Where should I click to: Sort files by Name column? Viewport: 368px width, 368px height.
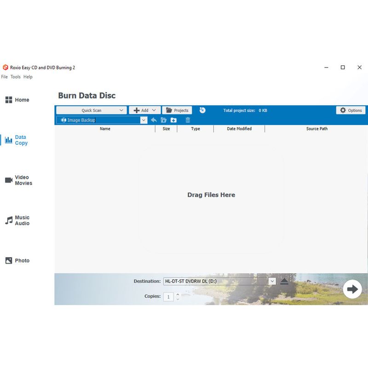click(105, 129)
